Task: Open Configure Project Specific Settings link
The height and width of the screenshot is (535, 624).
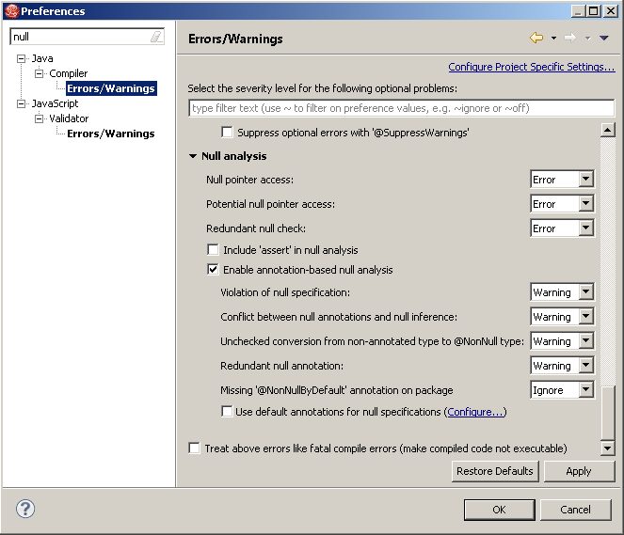Action: pyautogui.click(x=532, y=67)
